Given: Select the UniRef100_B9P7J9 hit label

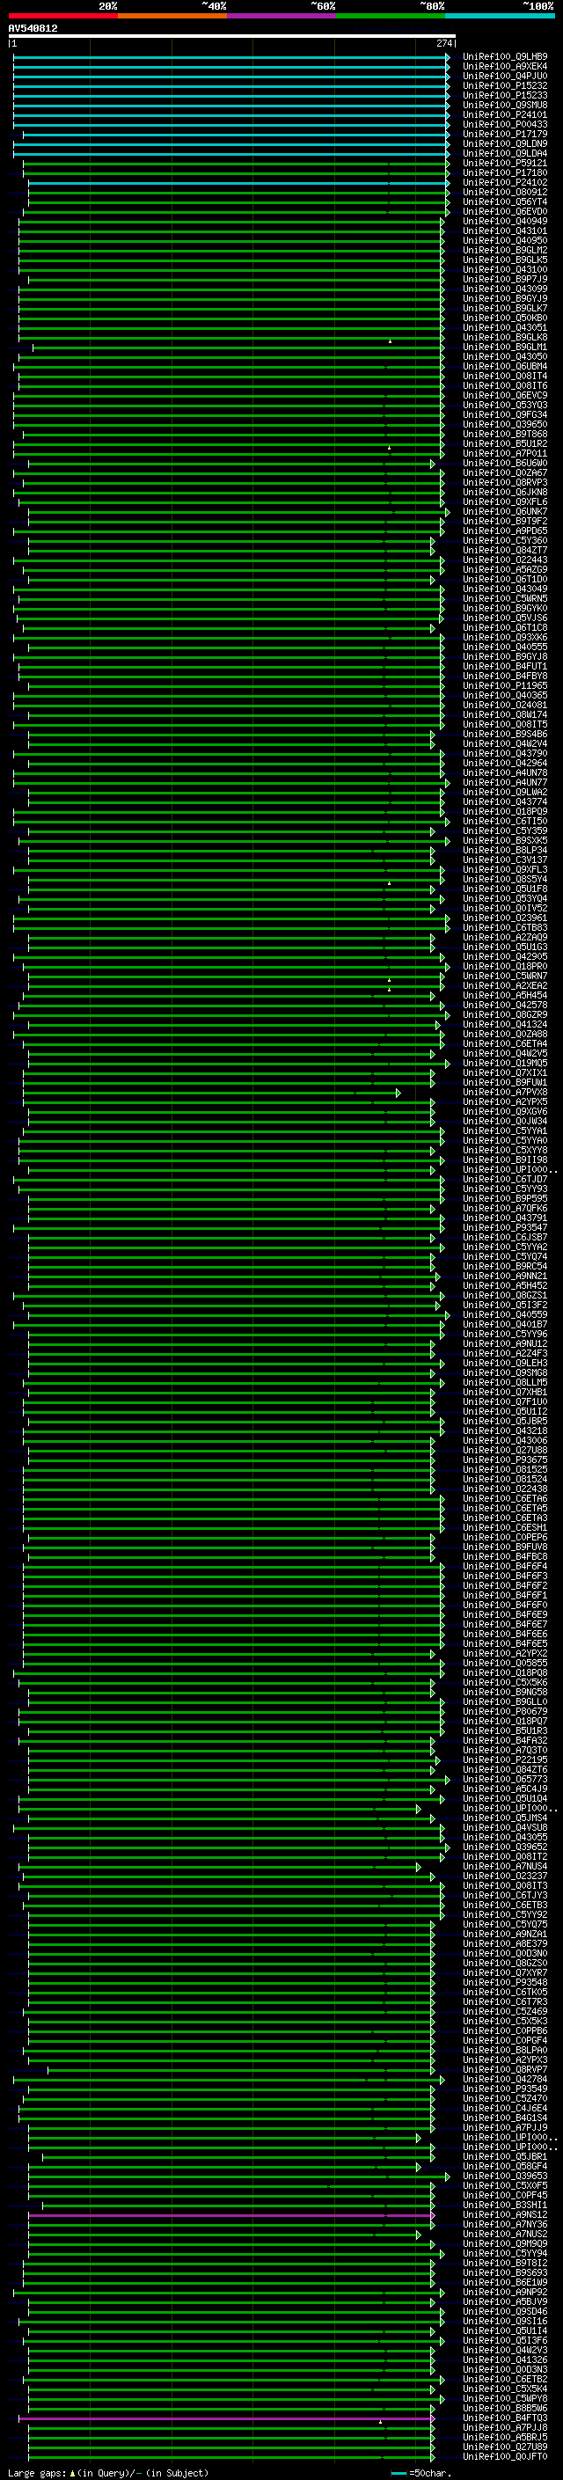Looking at the screenshot, I should (505, 279).
